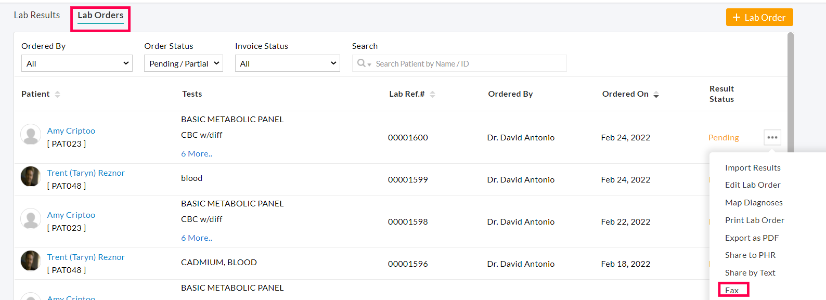826x300 pixels.
Task: Click the Search Patient by Name / ID field
Action: (x=468, y=63)
